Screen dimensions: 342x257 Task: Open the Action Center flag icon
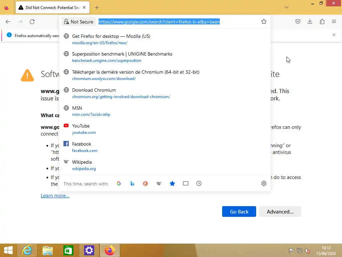click(x=291, y=250)
